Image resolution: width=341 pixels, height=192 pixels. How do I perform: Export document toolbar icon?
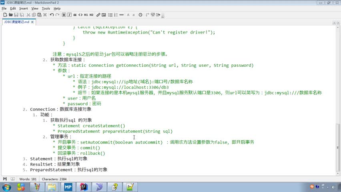point(158,15)
